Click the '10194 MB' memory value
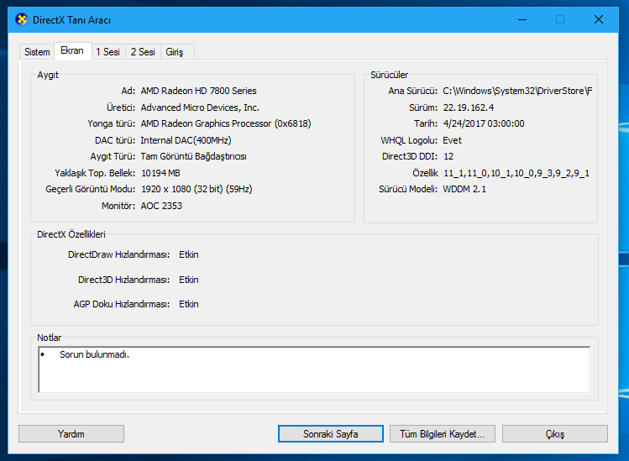 coord(160,173)
